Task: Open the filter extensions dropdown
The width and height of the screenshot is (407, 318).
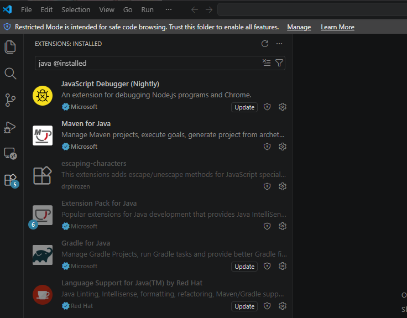Action: 279,63
